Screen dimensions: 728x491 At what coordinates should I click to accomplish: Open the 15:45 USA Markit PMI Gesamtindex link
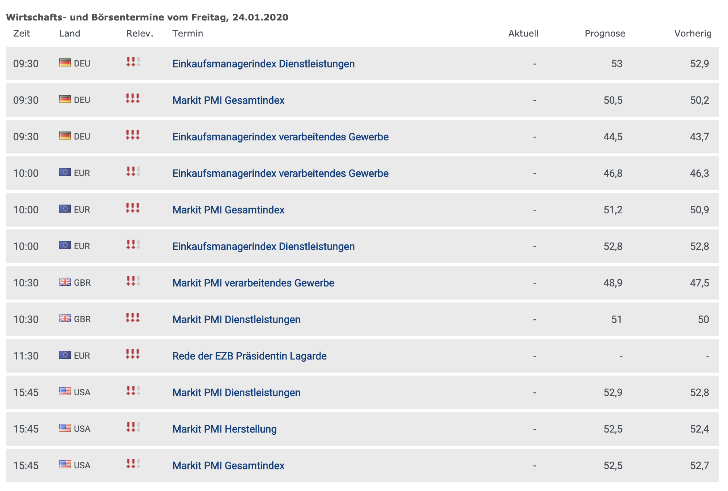(228, 465)
